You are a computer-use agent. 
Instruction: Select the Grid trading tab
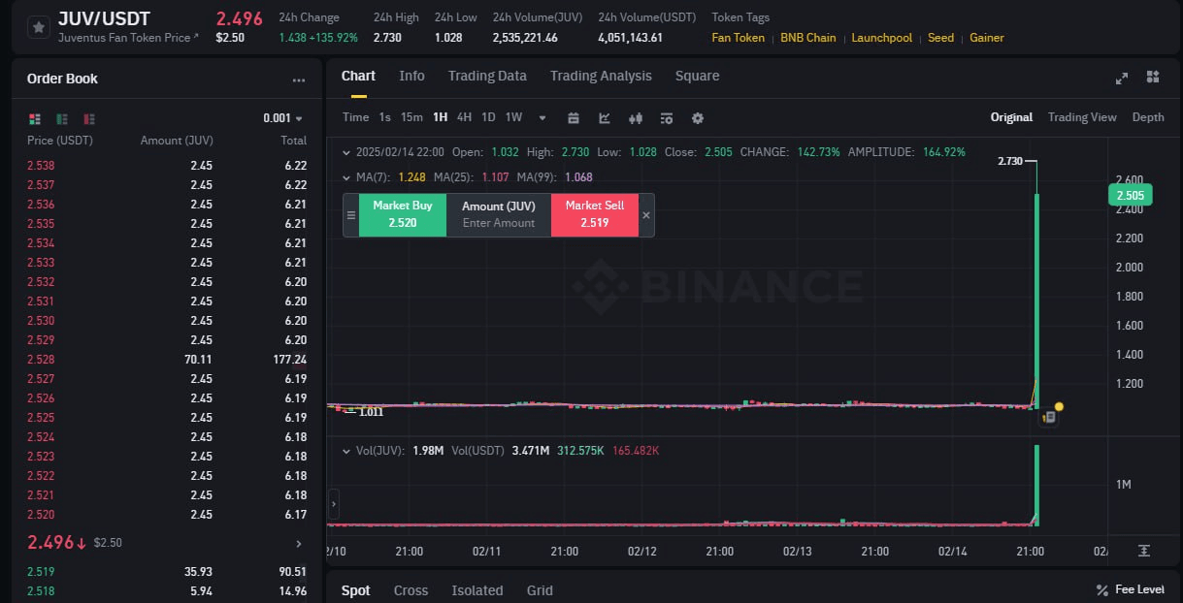coord(540,590)
